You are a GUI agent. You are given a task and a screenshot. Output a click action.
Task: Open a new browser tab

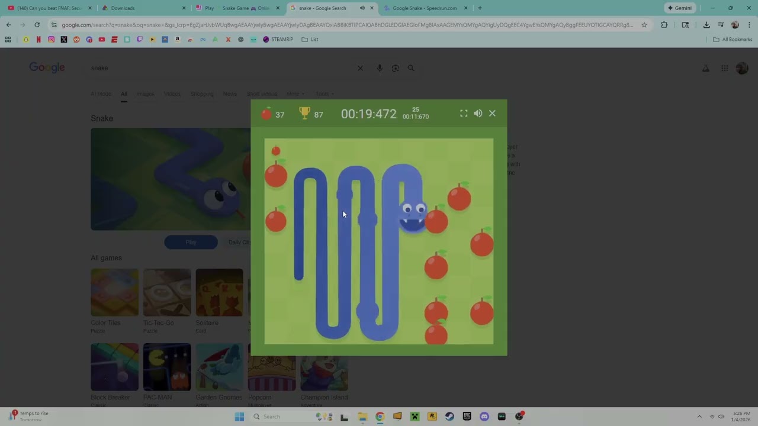[x=480, y=8]
